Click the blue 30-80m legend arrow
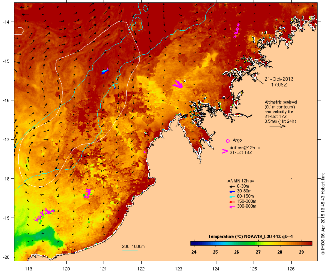This screenshot has height=272, width=328. (232, 192)
